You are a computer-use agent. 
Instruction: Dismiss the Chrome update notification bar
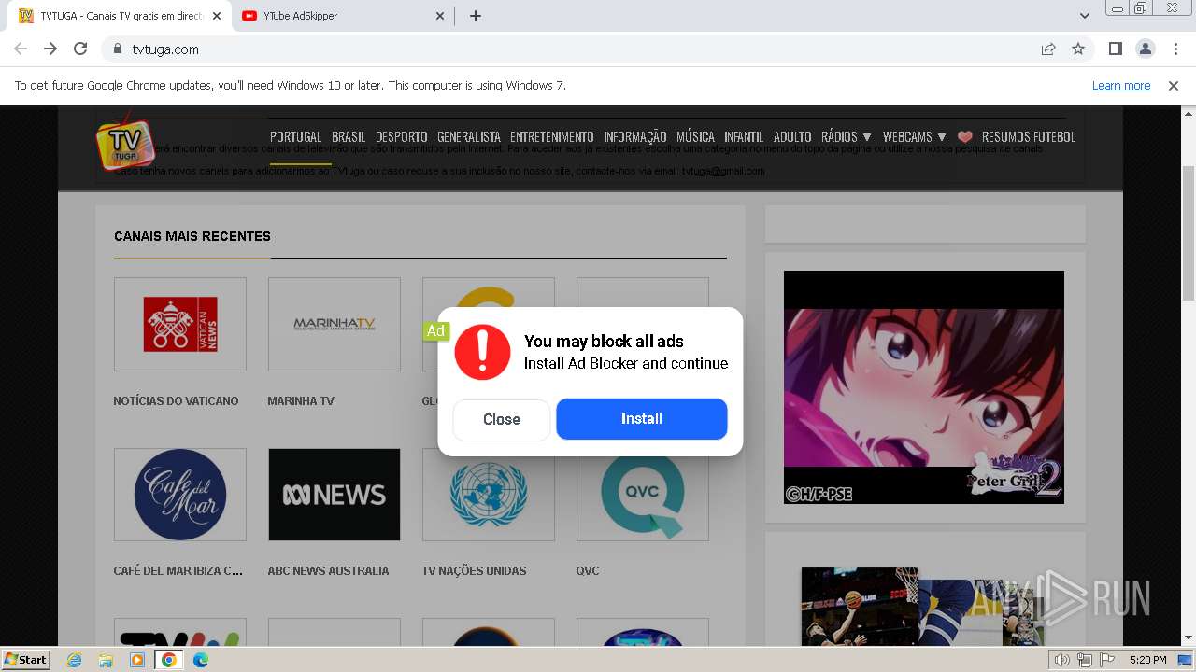(1174, 85)
